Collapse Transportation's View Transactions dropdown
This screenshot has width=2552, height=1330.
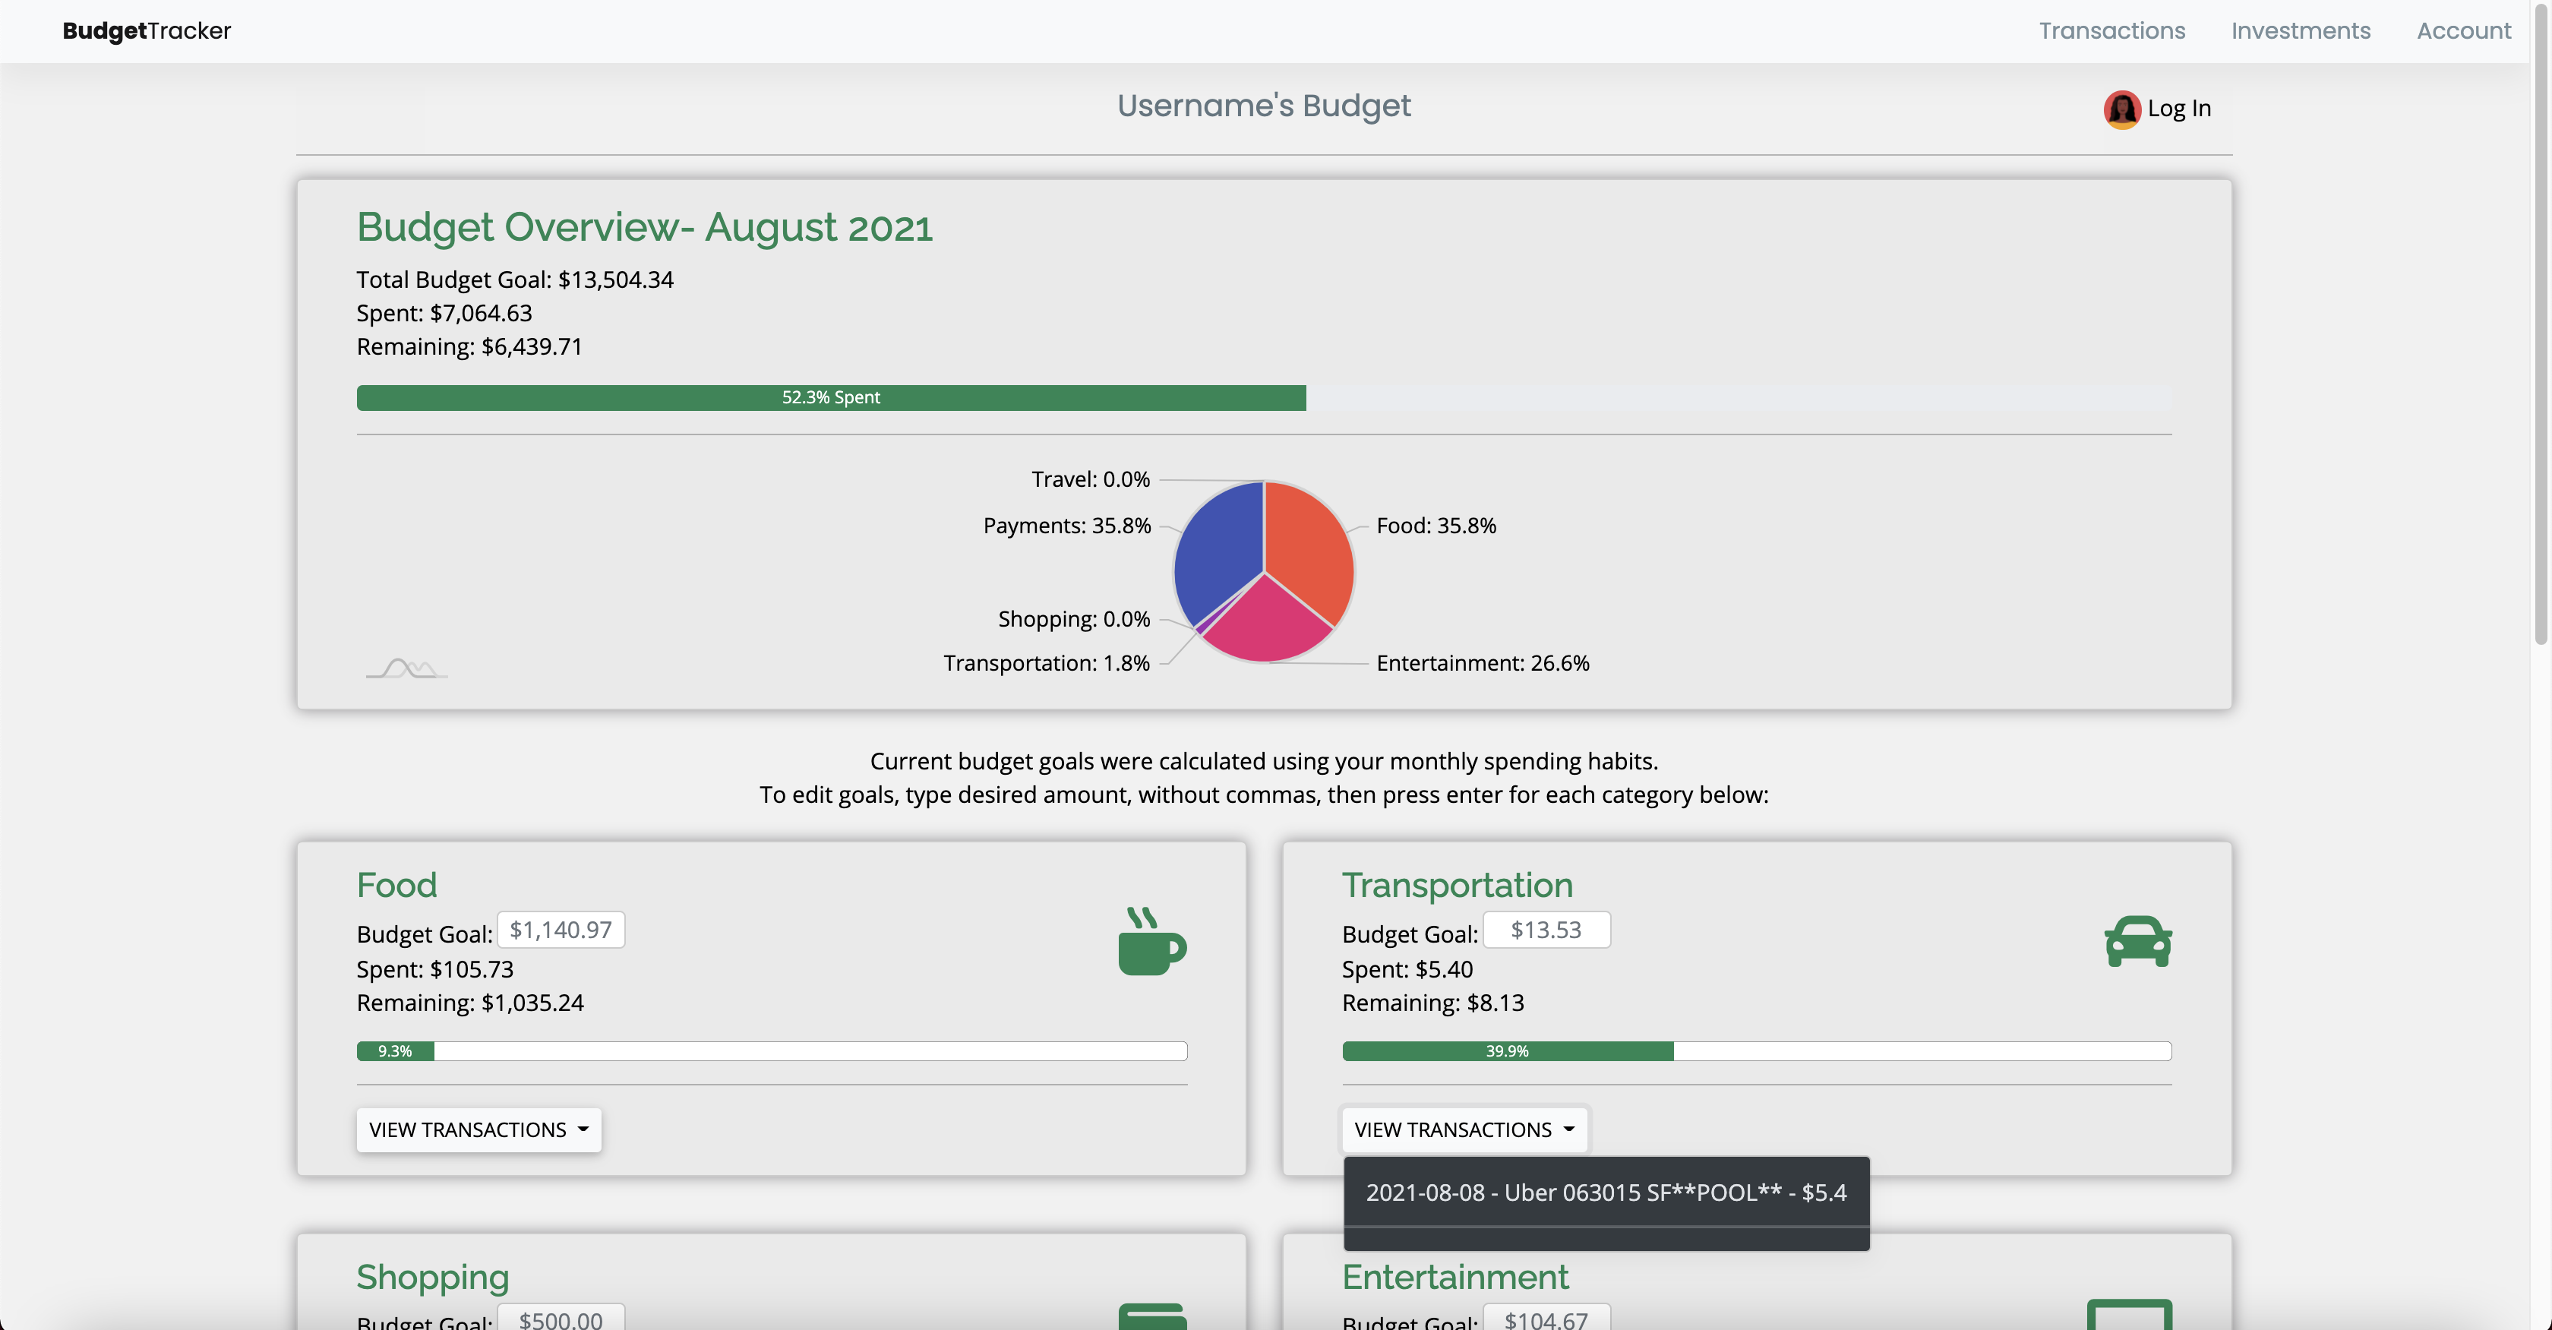coord(1464,1129)
